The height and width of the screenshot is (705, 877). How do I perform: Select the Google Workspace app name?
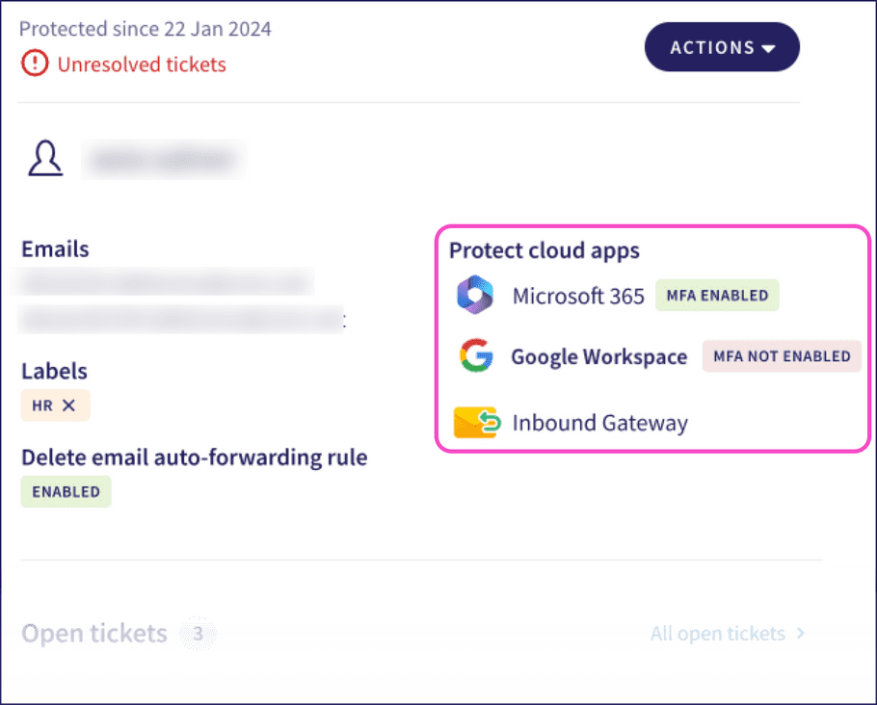coord(598,356)
